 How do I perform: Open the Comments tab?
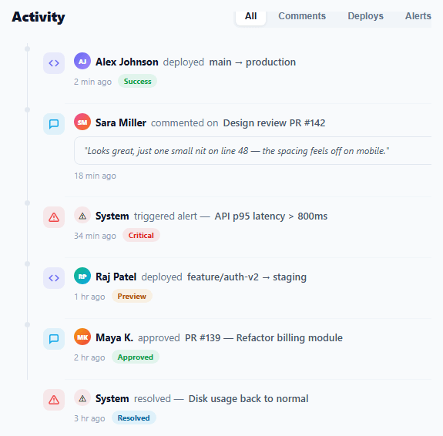tap(302, 16)
